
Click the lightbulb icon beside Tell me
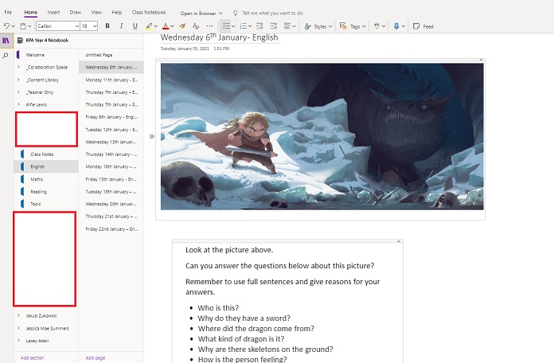pyautogui.click(x=236, y=13)
